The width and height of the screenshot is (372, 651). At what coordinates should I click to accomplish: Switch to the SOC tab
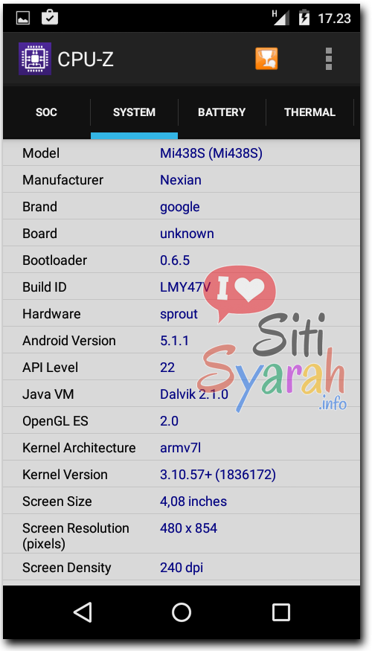coord(46,112)
